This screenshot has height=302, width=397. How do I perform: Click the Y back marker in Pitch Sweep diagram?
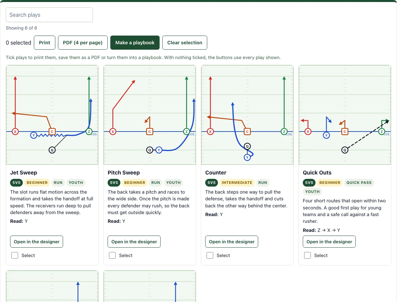159,150
